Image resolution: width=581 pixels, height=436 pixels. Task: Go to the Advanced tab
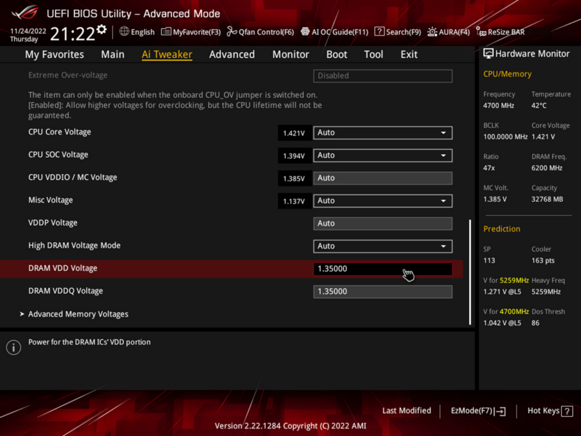232,54
